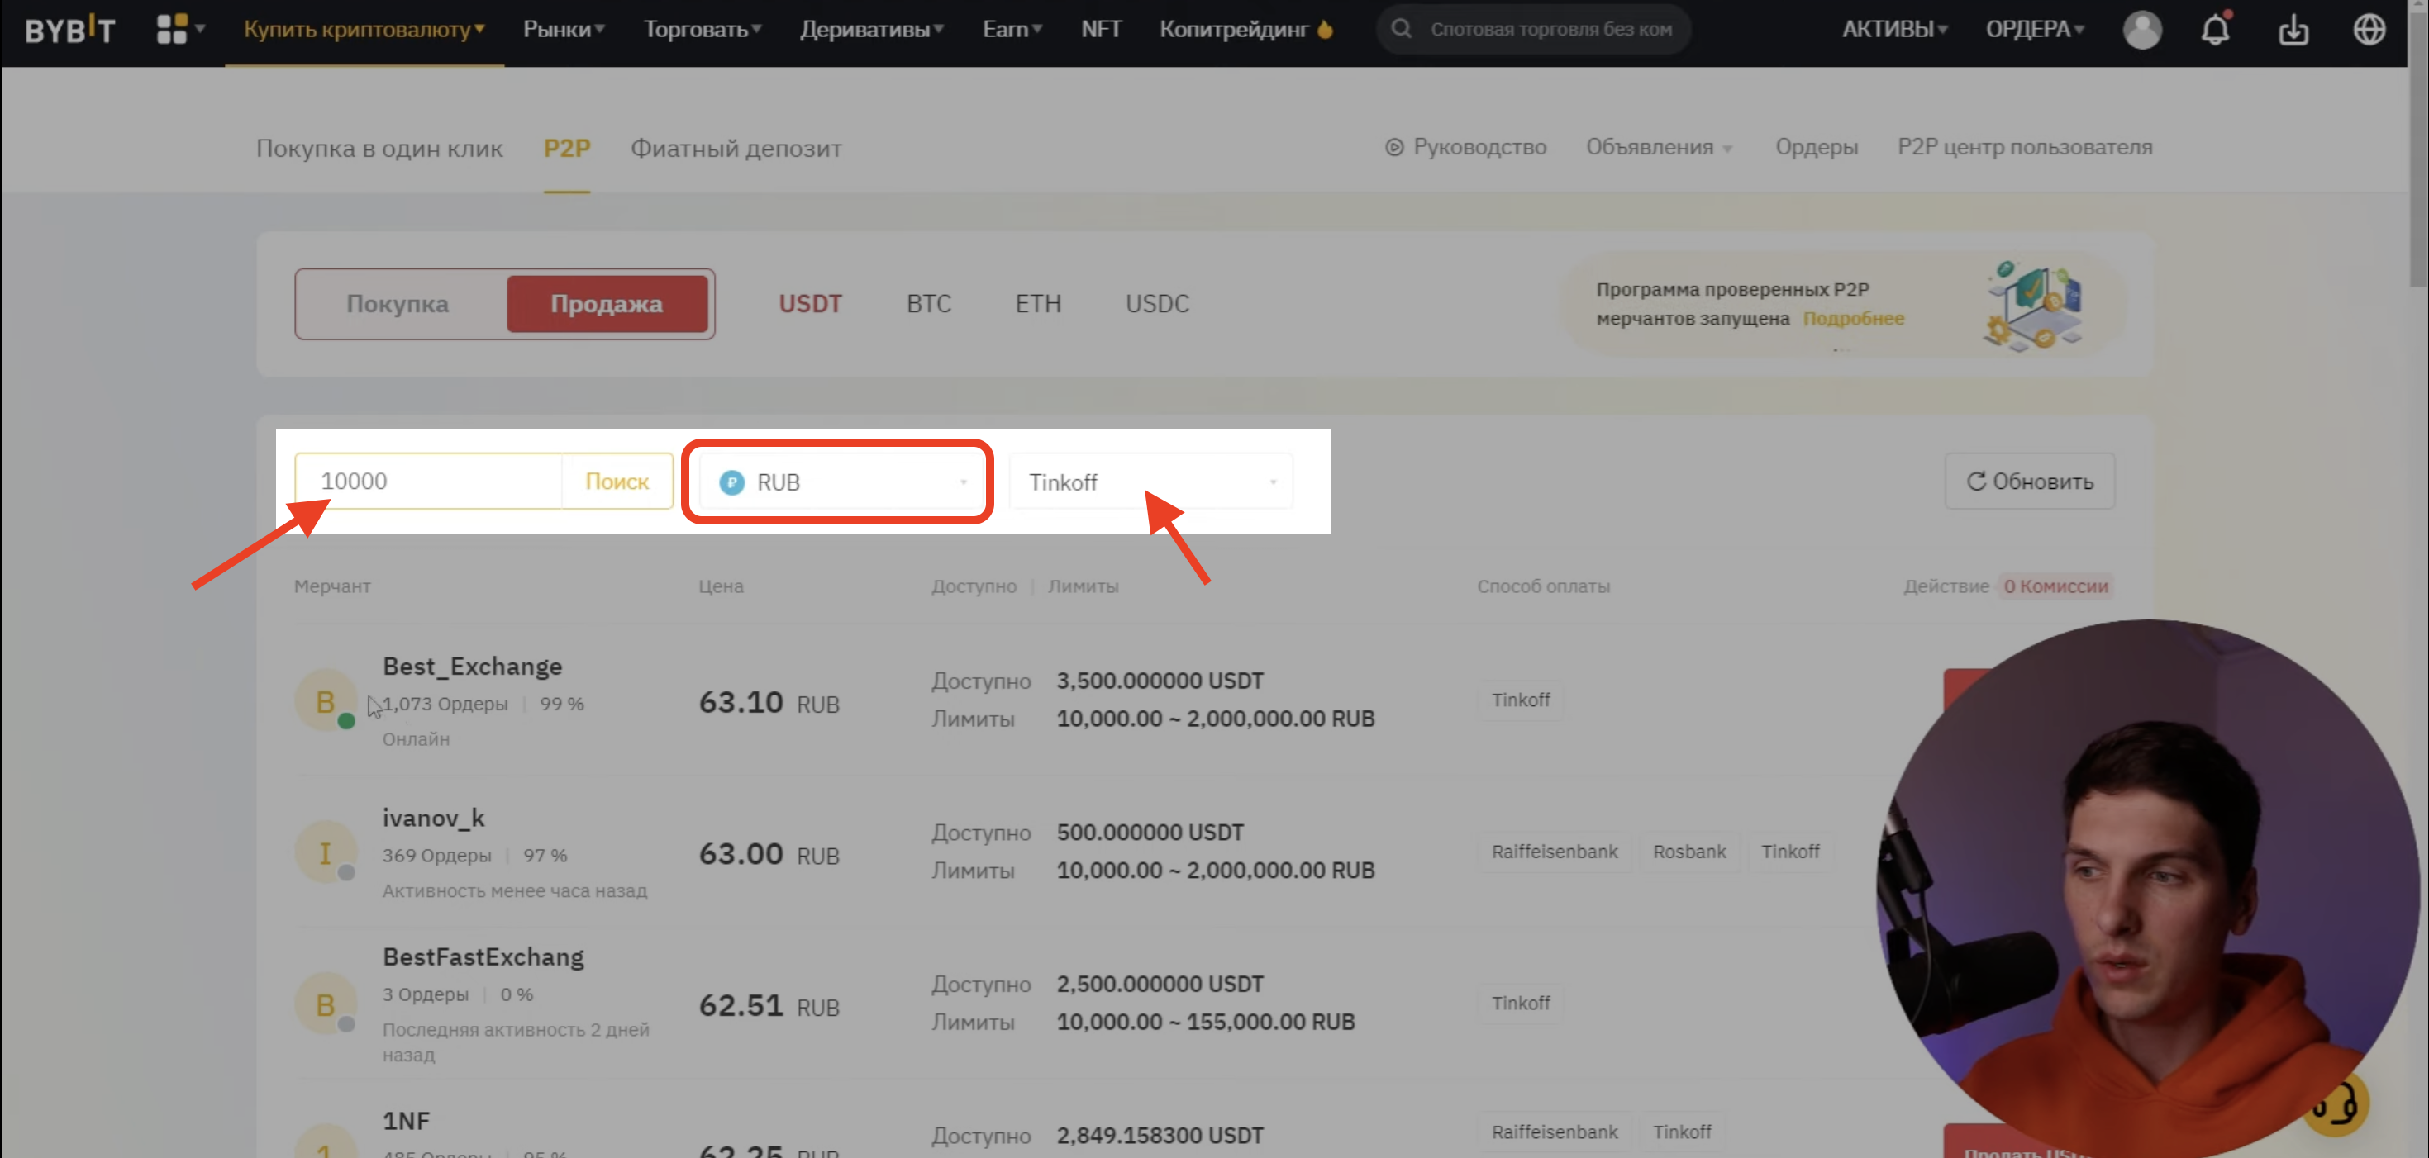Image resolution: width=2429 pixels, height=1158 pixels.
Task: Select the Продажа toggle button
Action: [x=607, y=303]
